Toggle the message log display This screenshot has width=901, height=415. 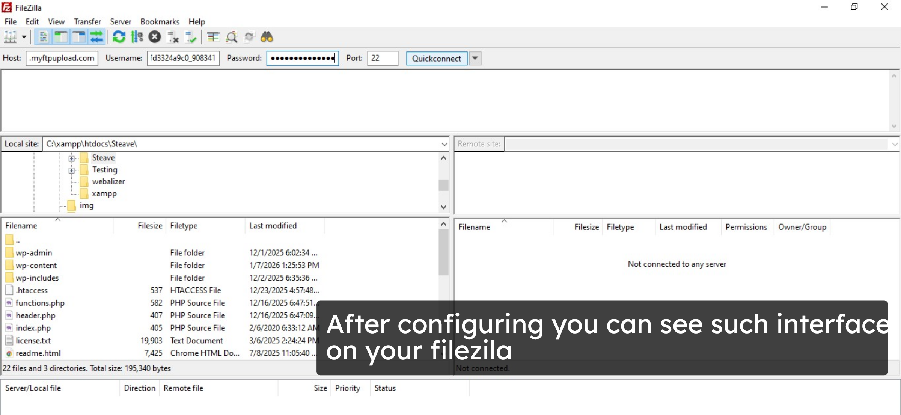(x=43, y=36)
